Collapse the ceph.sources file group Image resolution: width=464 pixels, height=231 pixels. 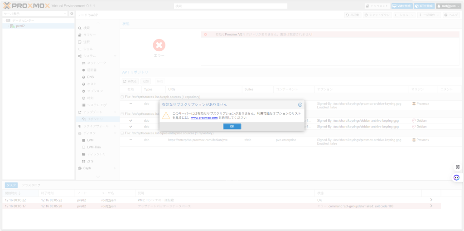[x=122, y=97]
